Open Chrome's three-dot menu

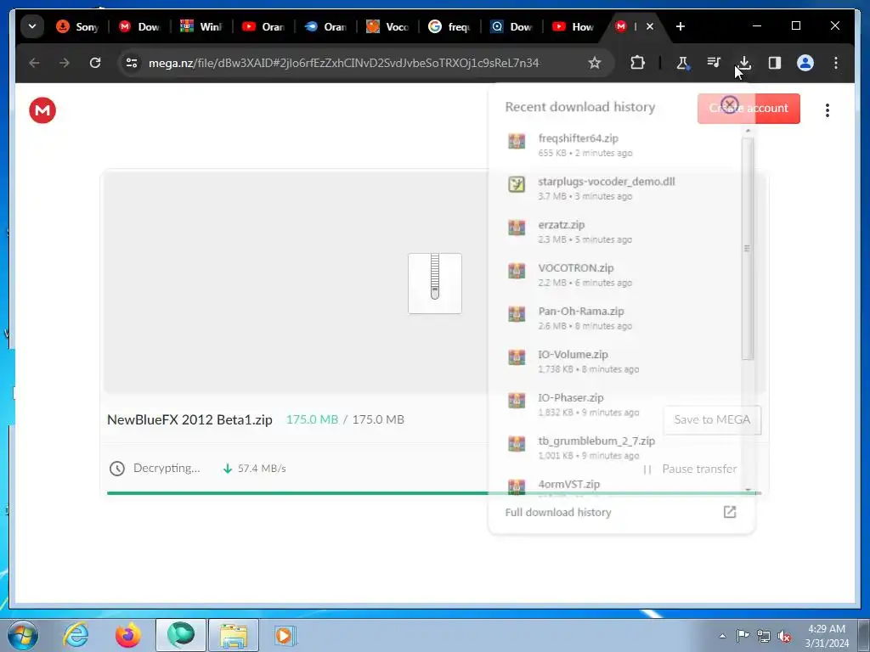(836, 63)
